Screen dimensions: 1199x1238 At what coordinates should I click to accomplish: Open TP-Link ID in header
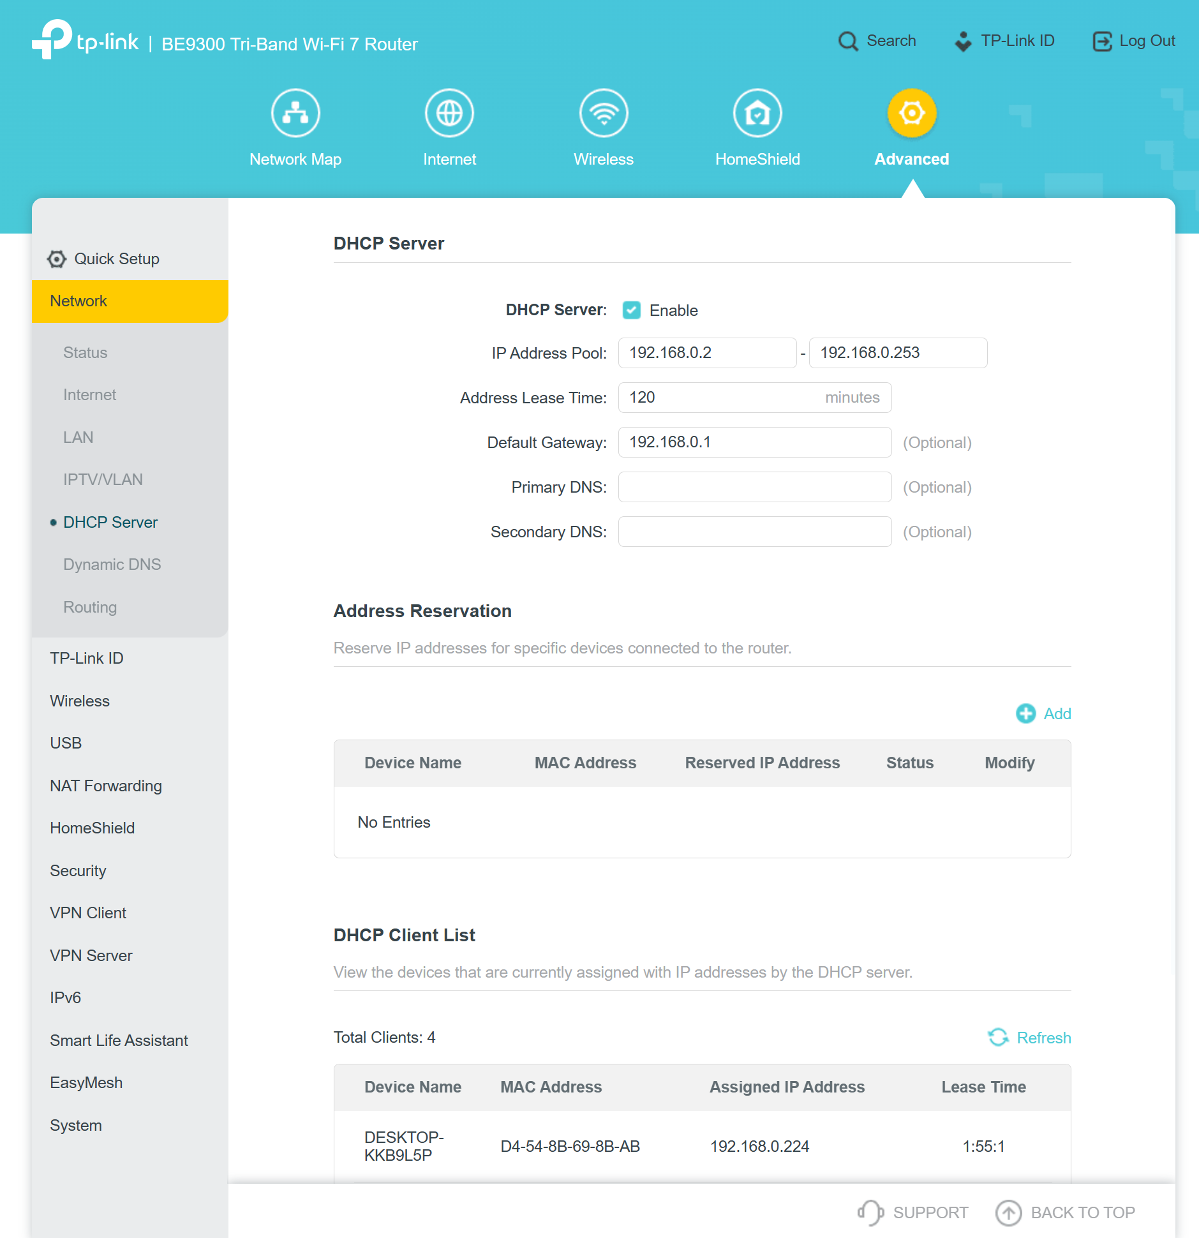click(1005, 41)
